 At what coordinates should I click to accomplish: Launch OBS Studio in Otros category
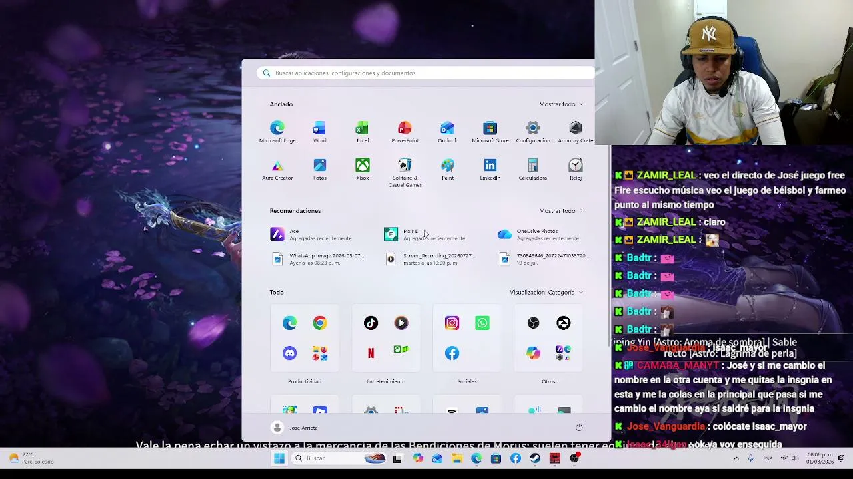533,323
